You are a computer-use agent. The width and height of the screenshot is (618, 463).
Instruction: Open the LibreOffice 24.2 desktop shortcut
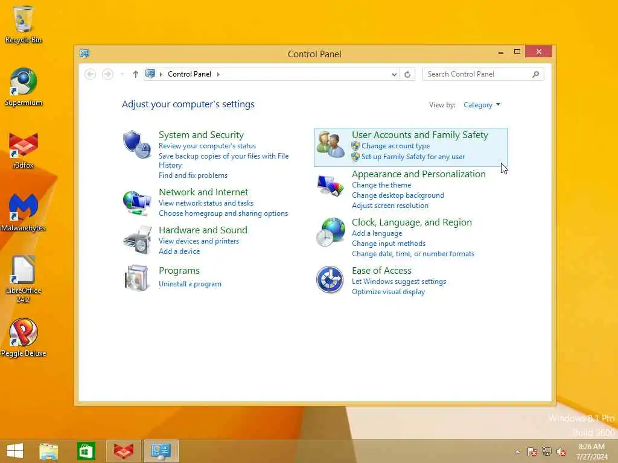24,279
